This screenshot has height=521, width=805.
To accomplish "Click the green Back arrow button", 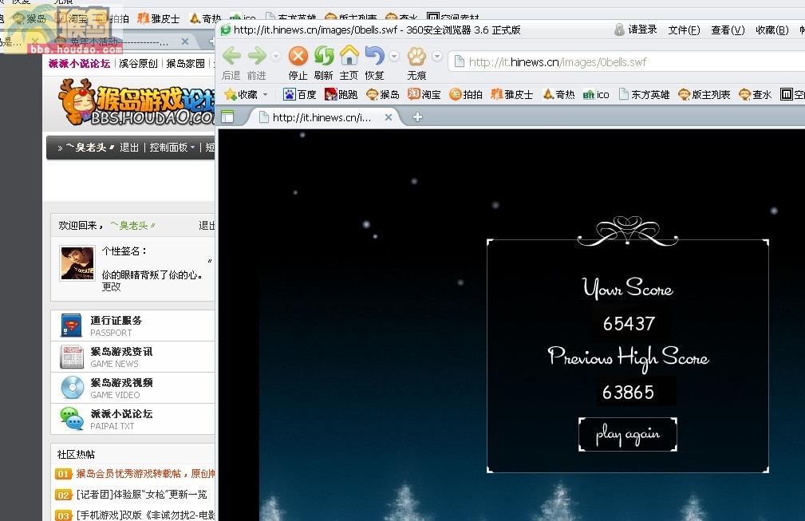I will coord(231,55).
